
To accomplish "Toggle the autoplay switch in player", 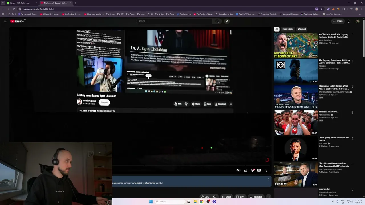I will pos(238,170).
